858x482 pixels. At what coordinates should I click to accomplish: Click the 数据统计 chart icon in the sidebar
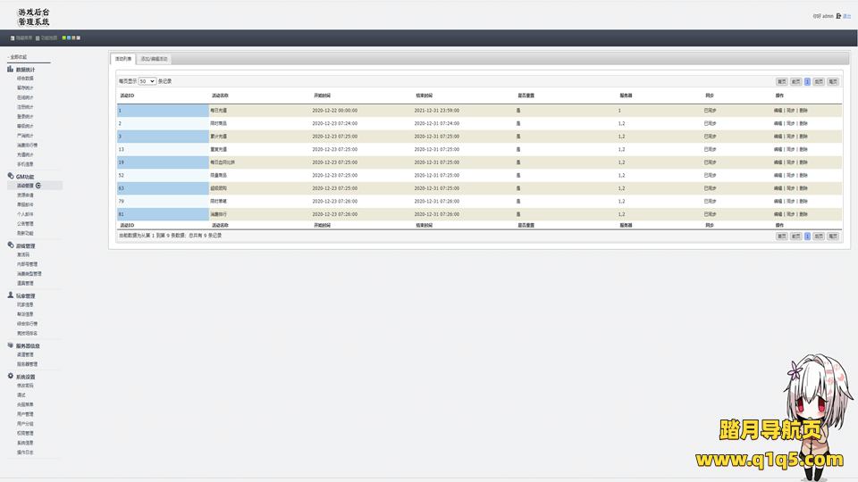coord(11,69)
